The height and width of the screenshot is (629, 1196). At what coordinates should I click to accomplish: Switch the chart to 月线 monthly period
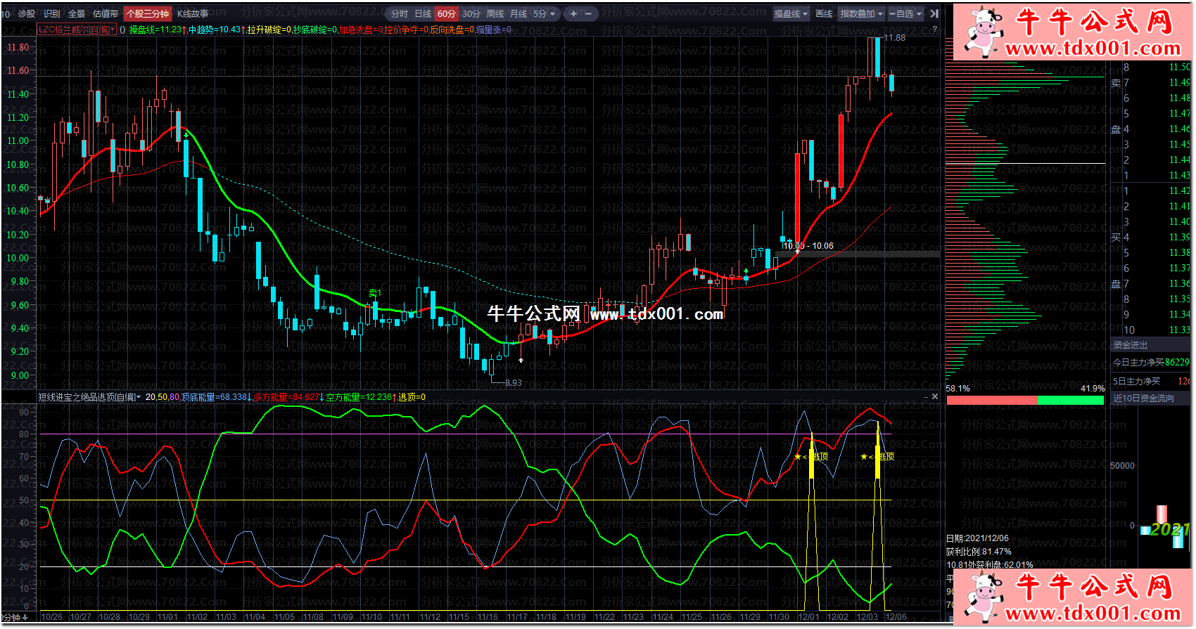coord(519,13)
